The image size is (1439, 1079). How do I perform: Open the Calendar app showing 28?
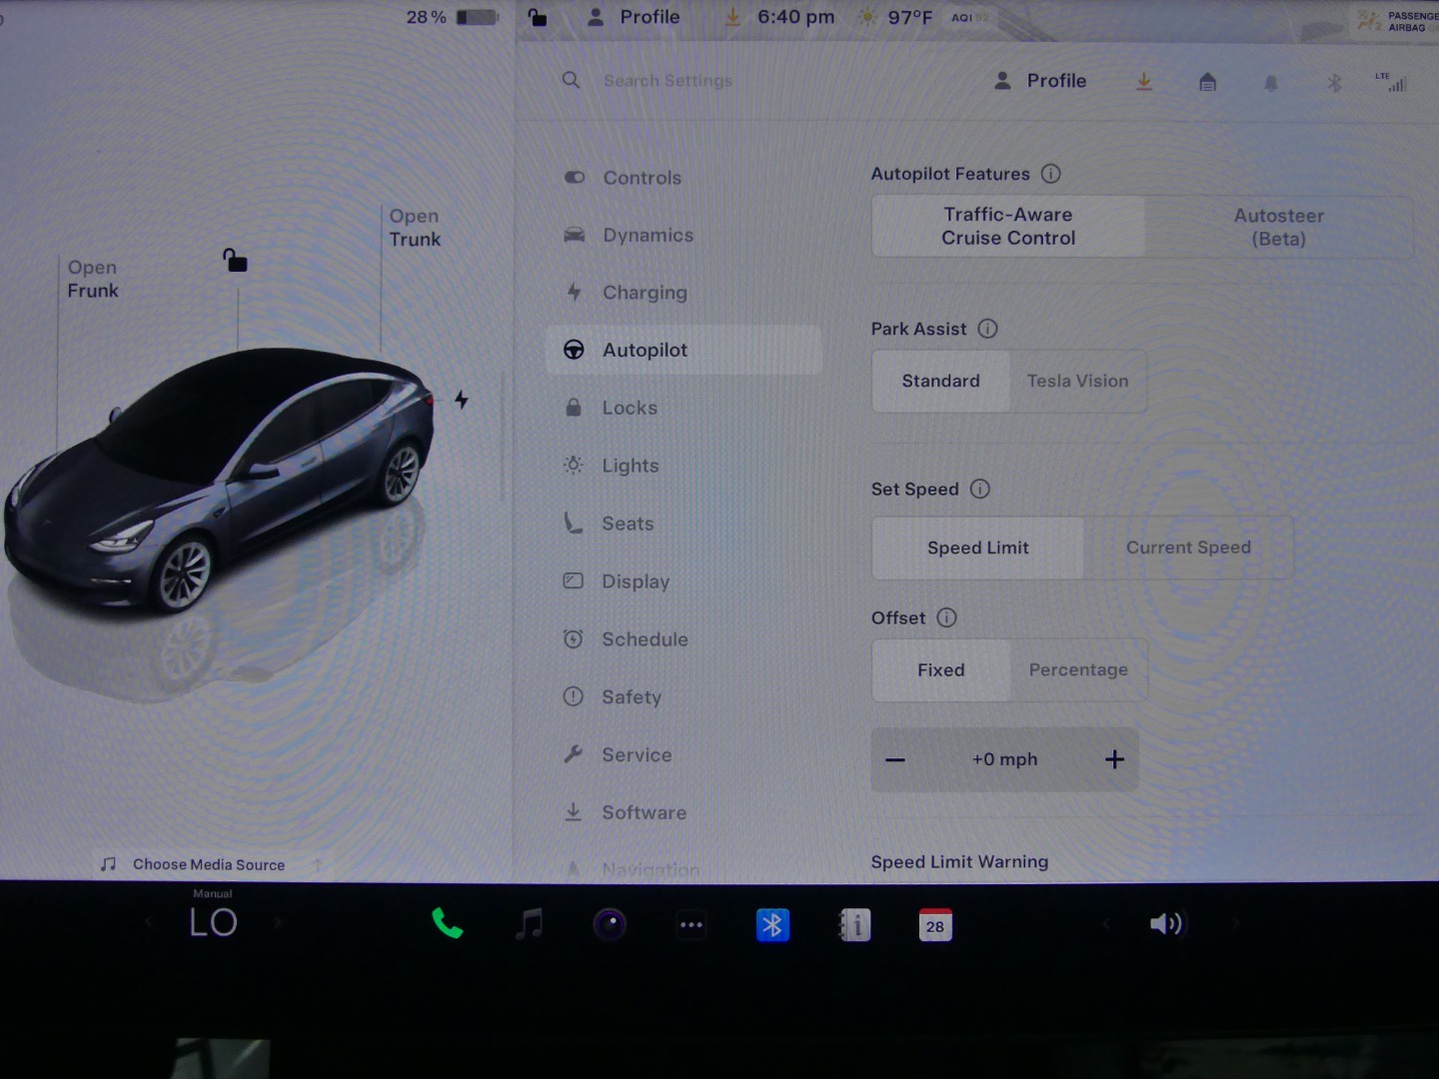pos(935,925)
